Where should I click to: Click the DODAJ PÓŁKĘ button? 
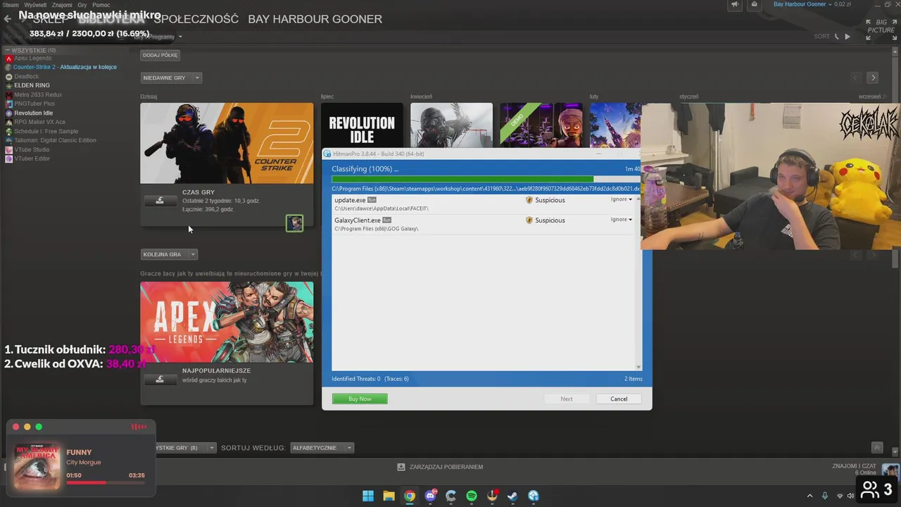tap(160, 55)
